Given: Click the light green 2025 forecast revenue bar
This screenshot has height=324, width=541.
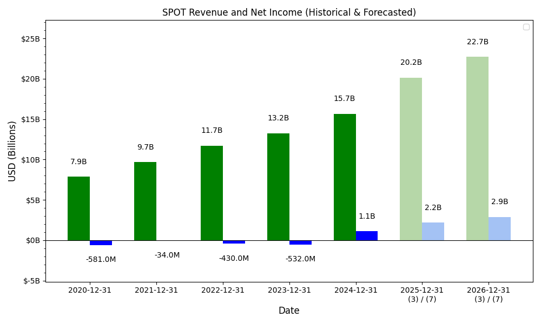Looking at the screenshot, I should [x=411, y=159].
